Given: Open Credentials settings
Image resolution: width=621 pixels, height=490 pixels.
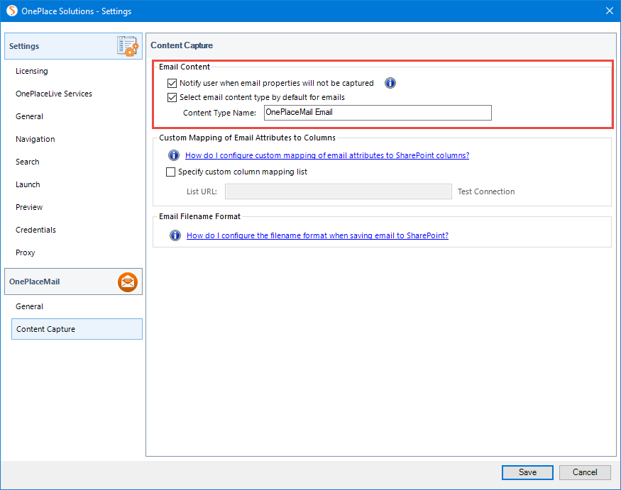Looking at the screenshot, I should 35,230.
